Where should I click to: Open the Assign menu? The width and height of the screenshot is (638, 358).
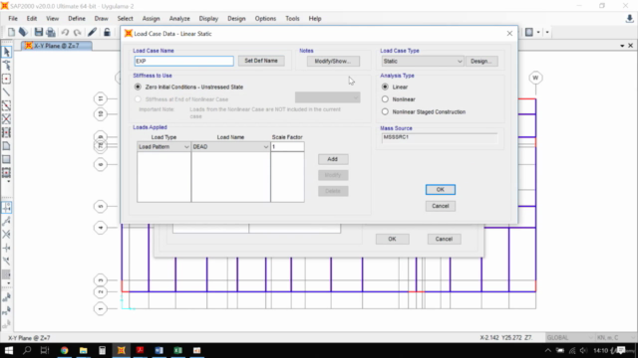click(x=151, y=19)
